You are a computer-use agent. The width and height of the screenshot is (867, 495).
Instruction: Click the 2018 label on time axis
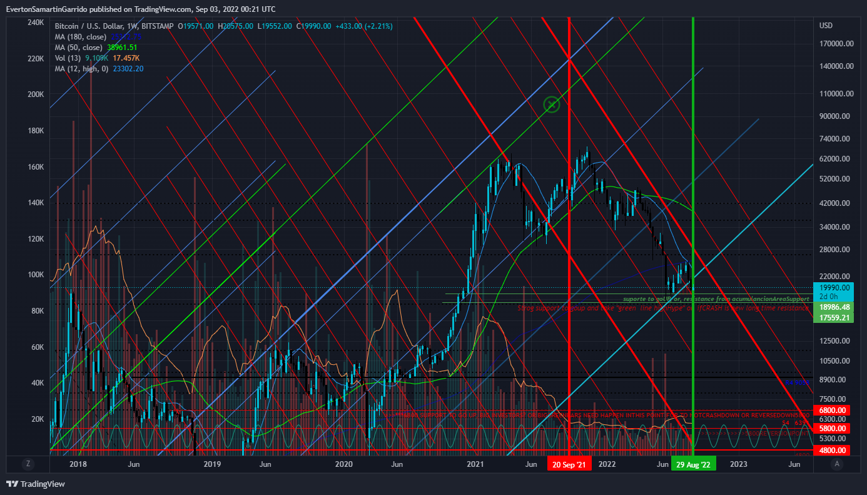click(78, 464)
